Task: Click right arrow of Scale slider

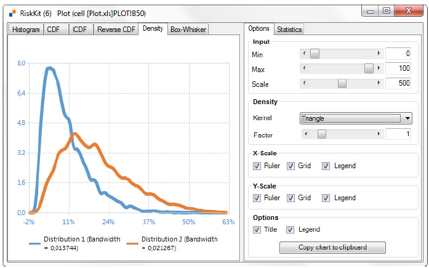Action: tap(379, 84)
